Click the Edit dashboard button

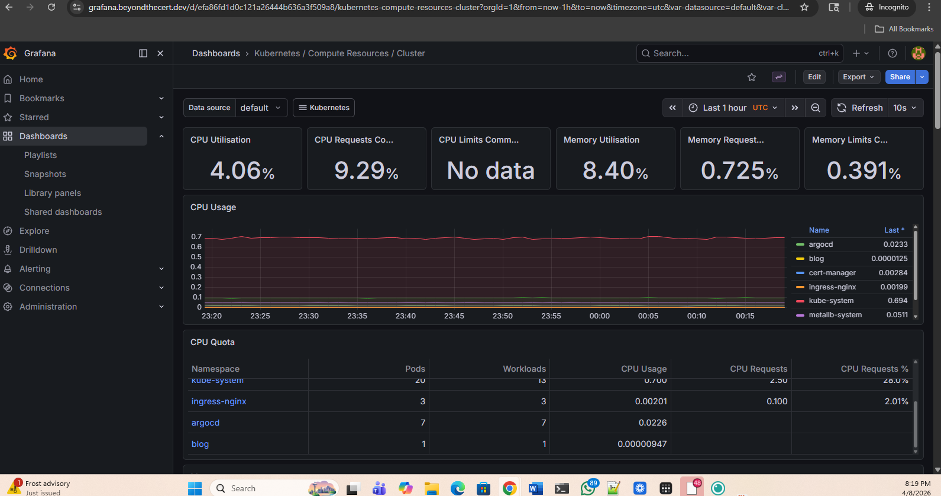tap(814, 77)
